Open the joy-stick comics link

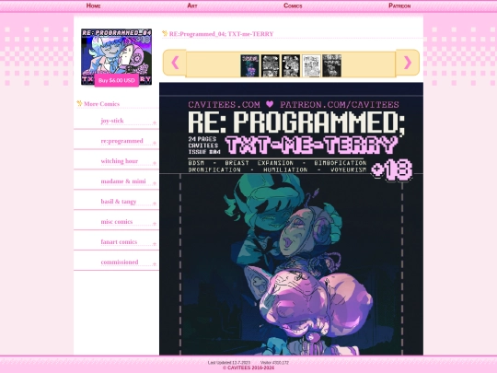click(112, 121)
